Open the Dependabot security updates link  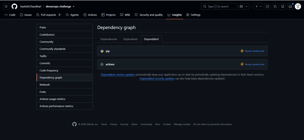(x=157, y=78)
